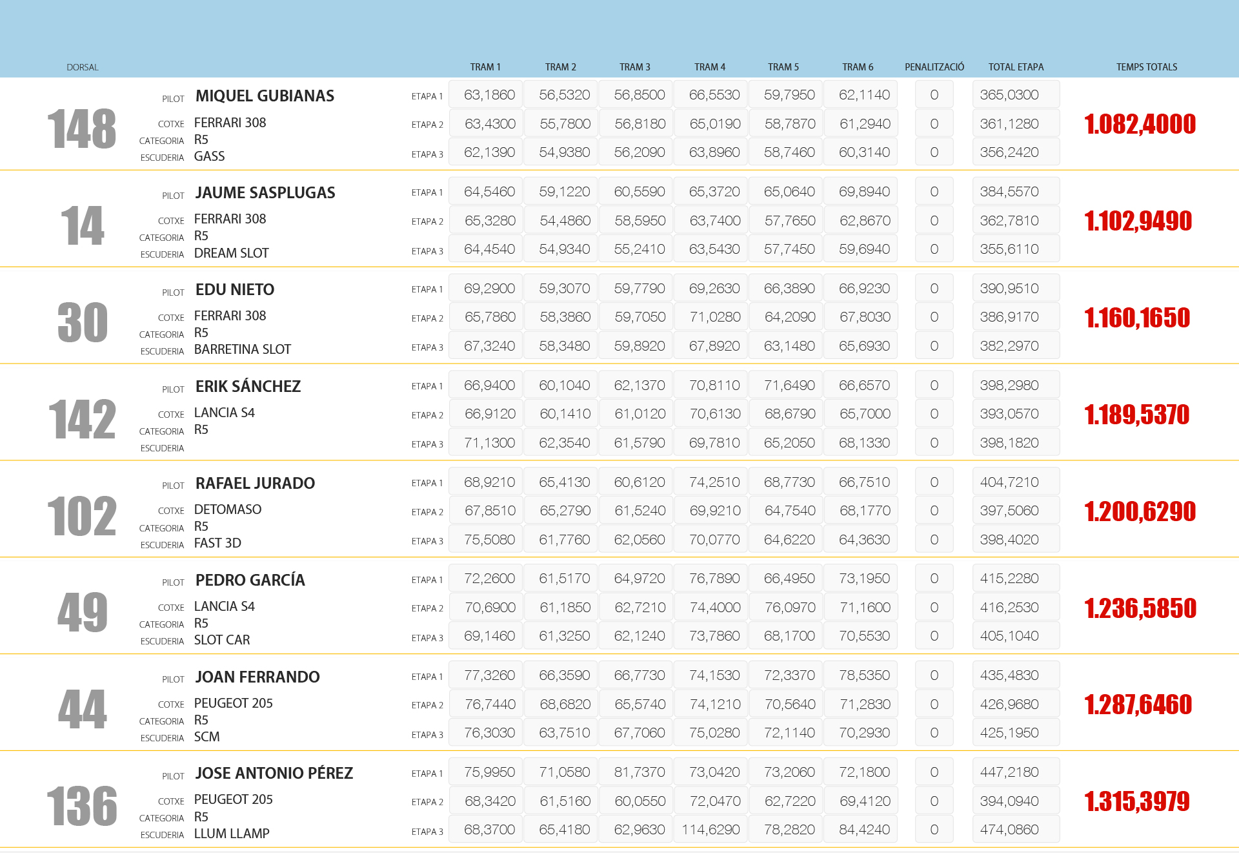Click the 114,6290 Tram 4 time cell
Screen dimensions: 1239x853
point(710,830)
